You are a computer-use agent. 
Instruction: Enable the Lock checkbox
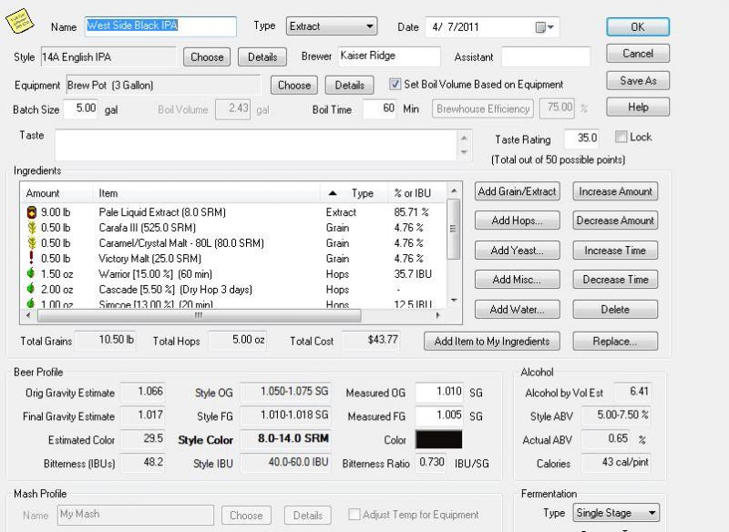tap(621, 137)
